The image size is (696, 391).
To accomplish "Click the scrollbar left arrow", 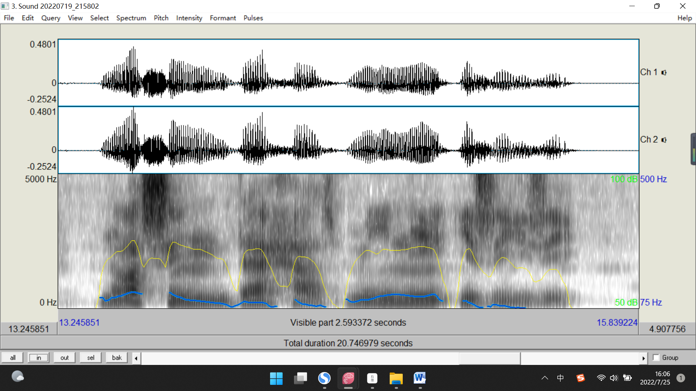I will [x=136, y=358].
